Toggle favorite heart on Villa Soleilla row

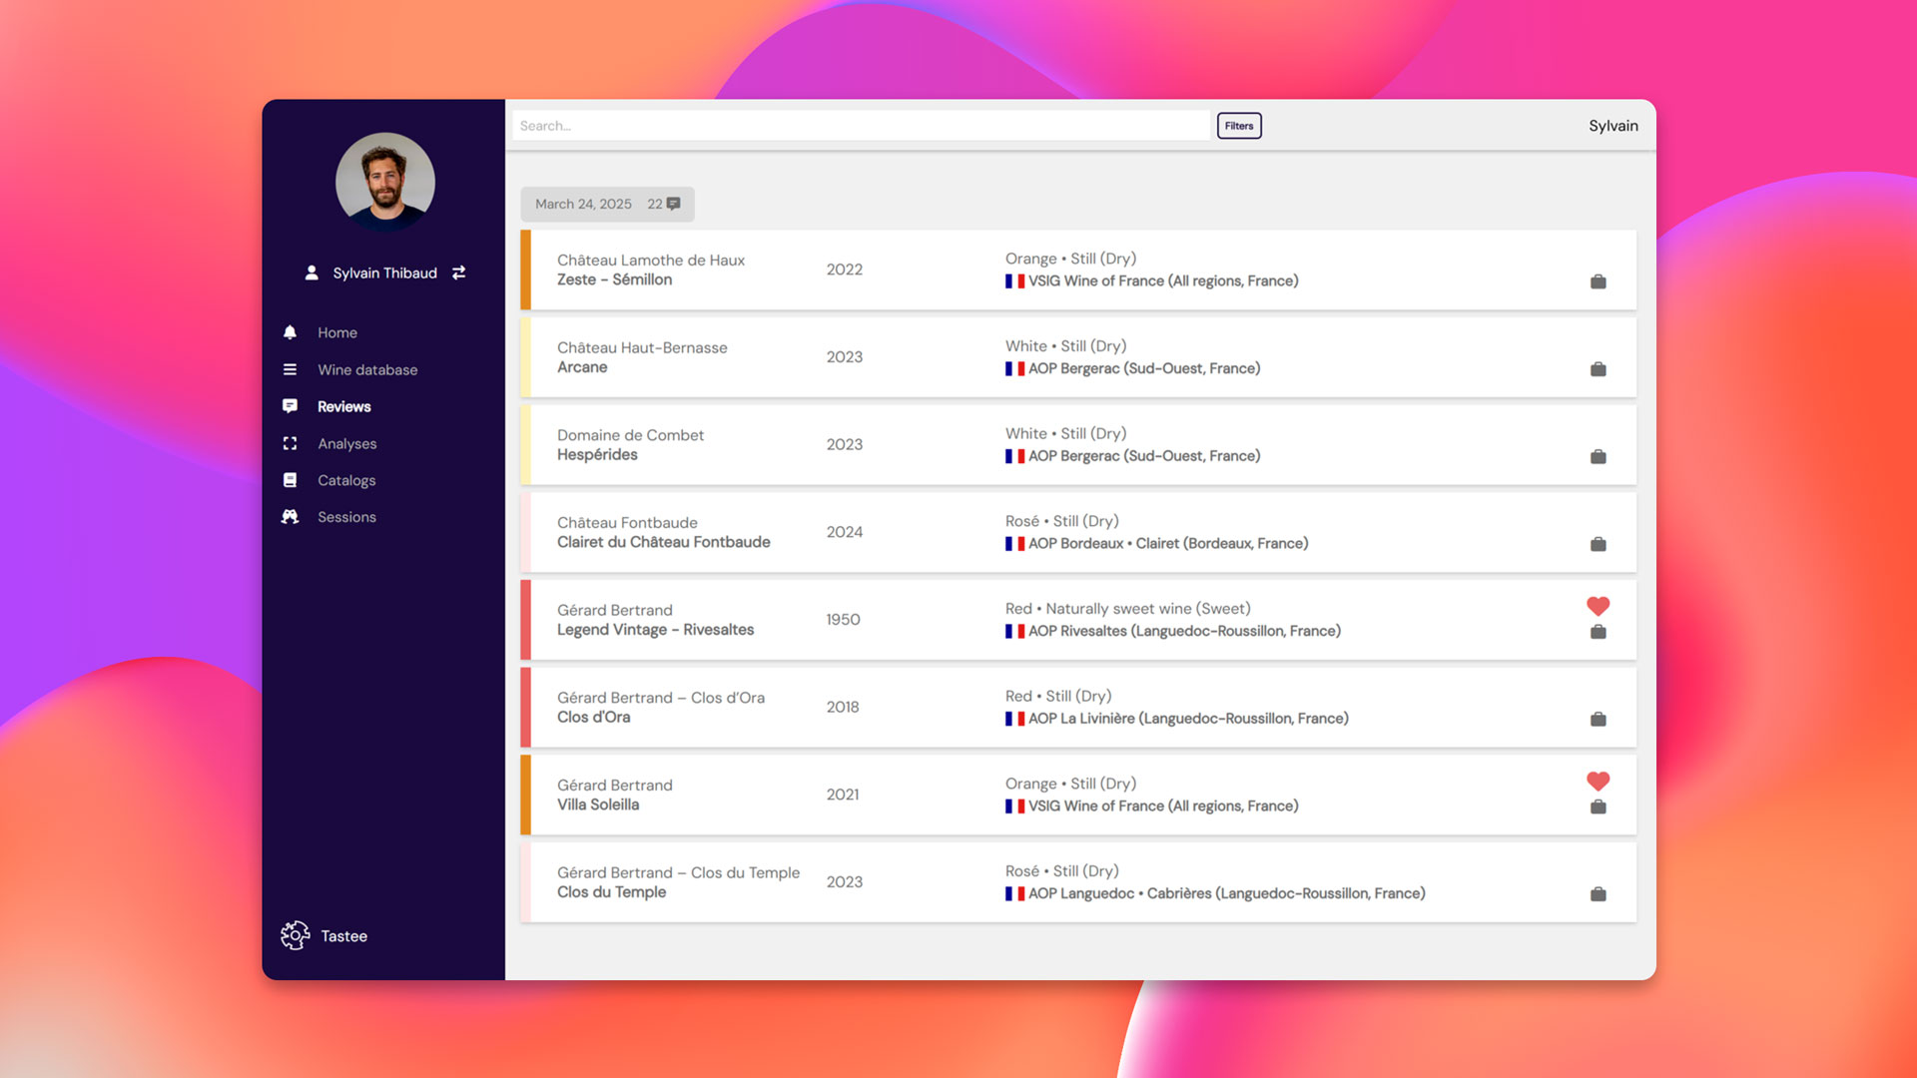click(1597, 782)
